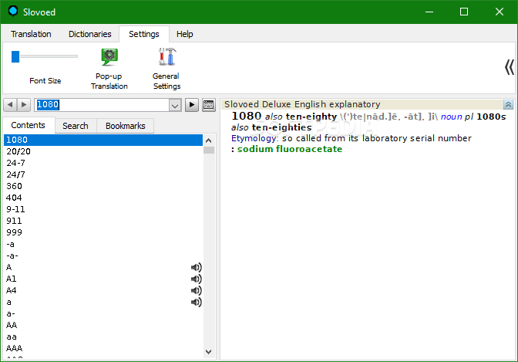Select entry -a in word list

pyautogui.click(x=103, y=244)
